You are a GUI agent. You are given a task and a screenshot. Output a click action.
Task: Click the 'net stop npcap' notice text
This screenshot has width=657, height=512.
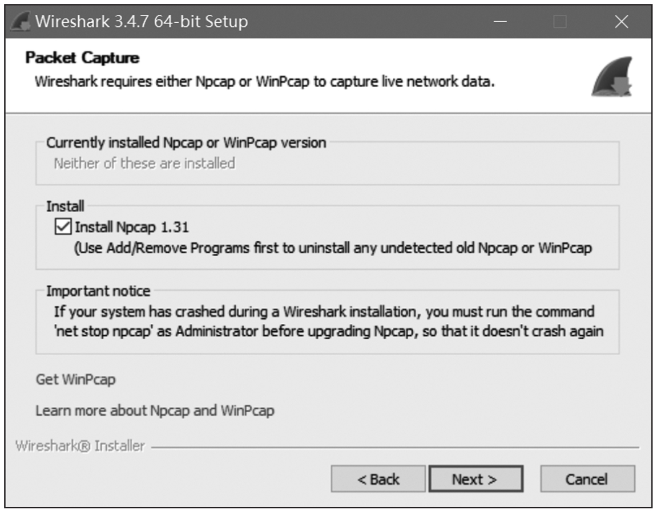coord(328,331)
